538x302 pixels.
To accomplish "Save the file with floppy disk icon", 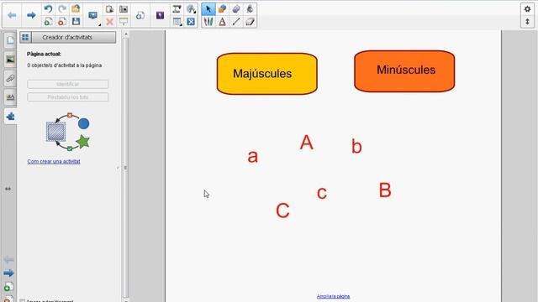I will pos(76,22).
